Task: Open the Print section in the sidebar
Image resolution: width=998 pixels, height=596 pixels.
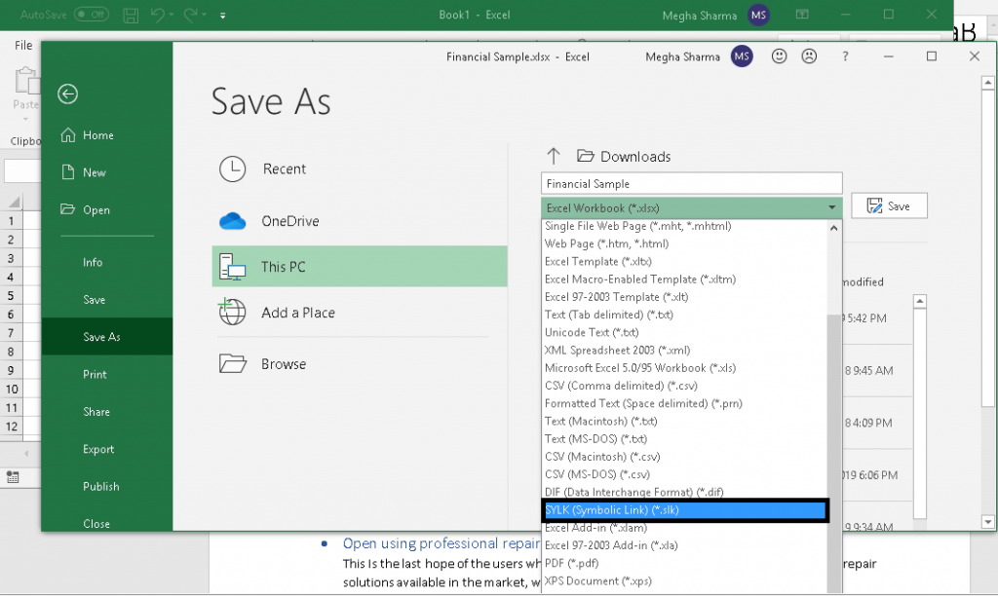Action: 95,374
